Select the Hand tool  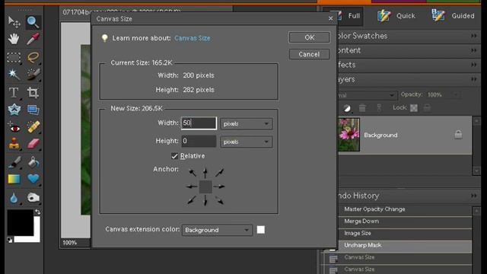(14, 39)
